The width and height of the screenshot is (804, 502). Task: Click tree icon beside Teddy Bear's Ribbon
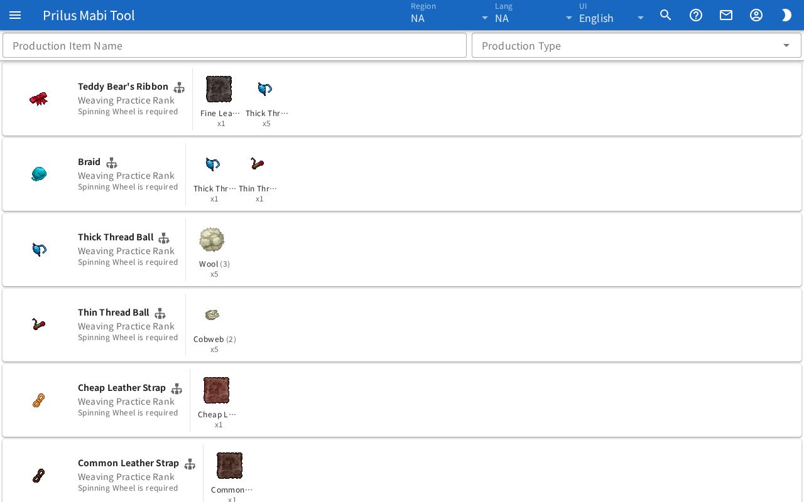tap(179, 87)
